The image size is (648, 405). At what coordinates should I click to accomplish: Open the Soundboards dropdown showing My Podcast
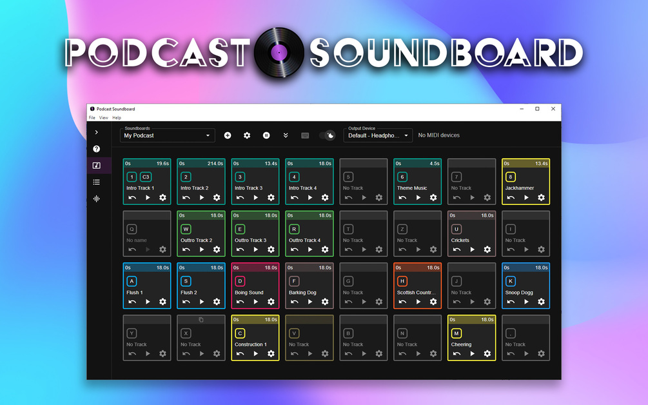click(x=166, y=135)
